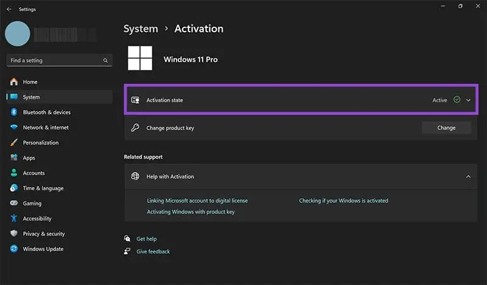Open Apps settings page
This screenshot has width=487, height=285.
[x=59, y=158]
